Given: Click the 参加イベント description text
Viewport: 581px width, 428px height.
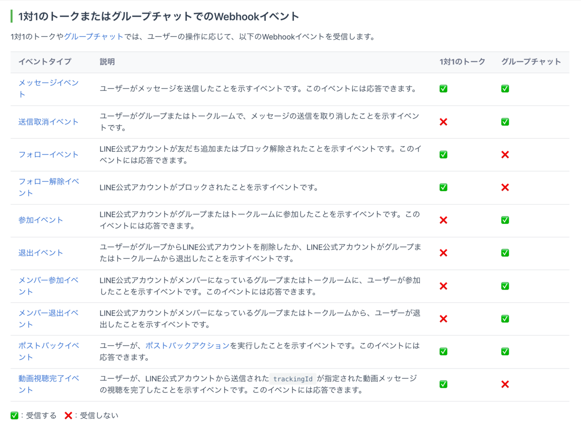Looking at the screenshot, I should click(260, 220).
